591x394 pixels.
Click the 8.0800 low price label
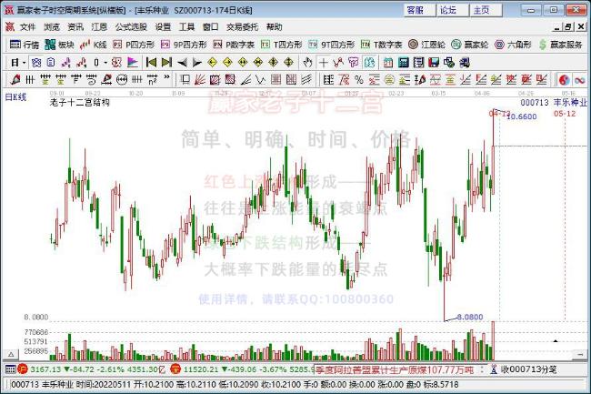(470, 317)
